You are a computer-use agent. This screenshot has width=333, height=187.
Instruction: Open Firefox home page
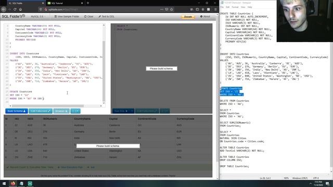[20, 9]
